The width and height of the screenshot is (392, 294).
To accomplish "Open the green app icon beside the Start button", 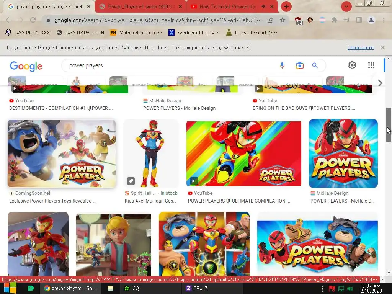I will pyautogui.click(x=31, y=288).
